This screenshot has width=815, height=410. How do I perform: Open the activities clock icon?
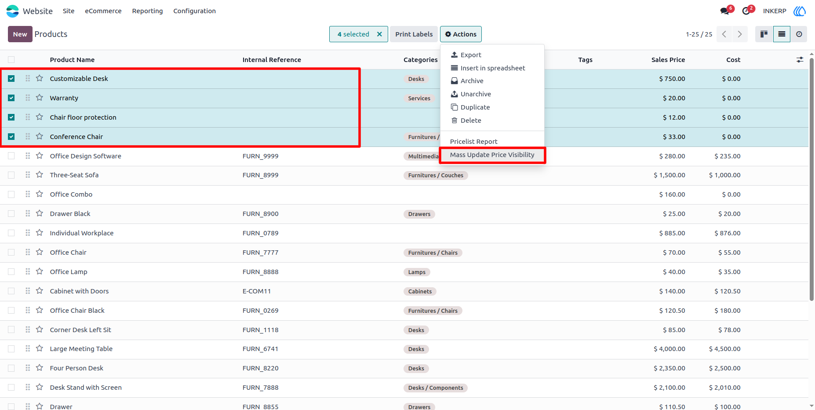tap(746, 11)
